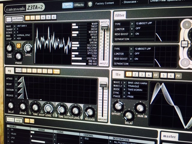Viewport: 192px width, 144px height.
Task: Click the Decay Level knob
Action: [48, 109]
